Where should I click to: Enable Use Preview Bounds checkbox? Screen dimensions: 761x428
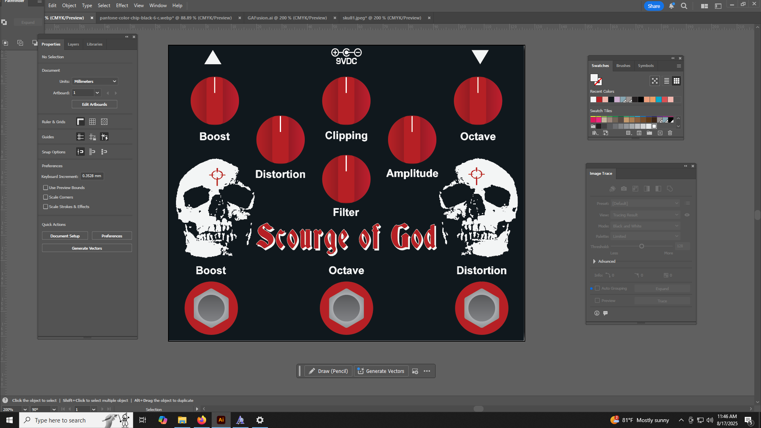[46, 187]
